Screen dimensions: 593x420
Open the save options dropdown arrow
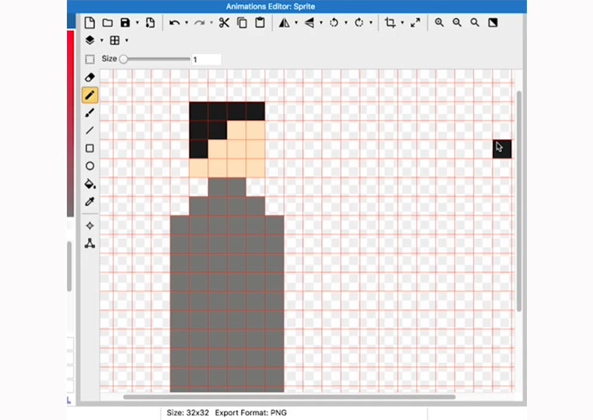pos(138,23)
